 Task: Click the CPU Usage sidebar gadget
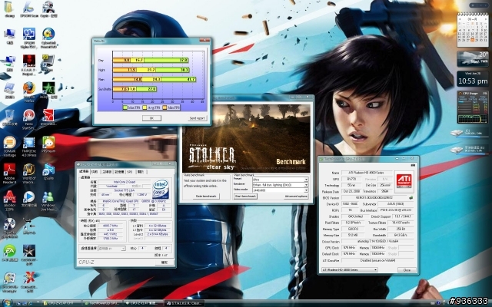click(473, 107)
